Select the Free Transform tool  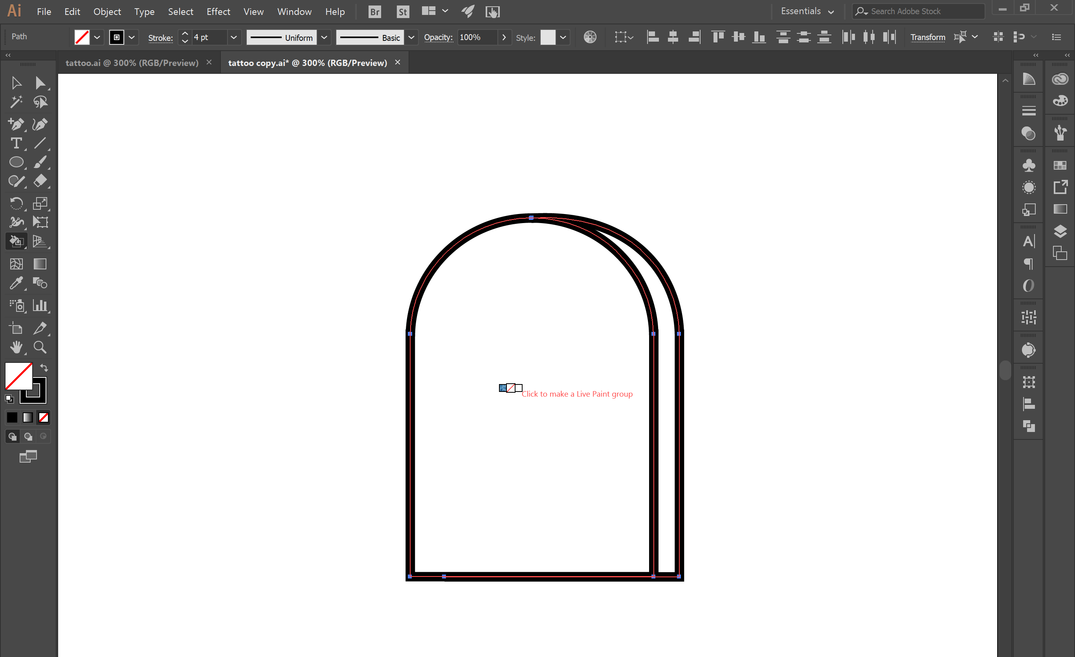40,222
